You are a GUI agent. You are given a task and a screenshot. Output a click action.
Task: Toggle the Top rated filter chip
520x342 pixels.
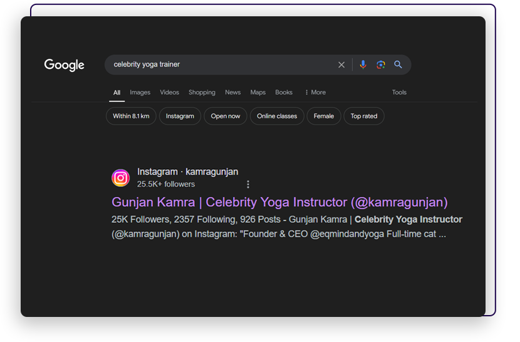tap(364, 116)
